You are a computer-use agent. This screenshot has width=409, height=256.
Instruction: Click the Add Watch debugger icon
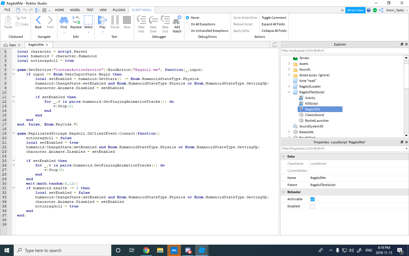(177, 20)
